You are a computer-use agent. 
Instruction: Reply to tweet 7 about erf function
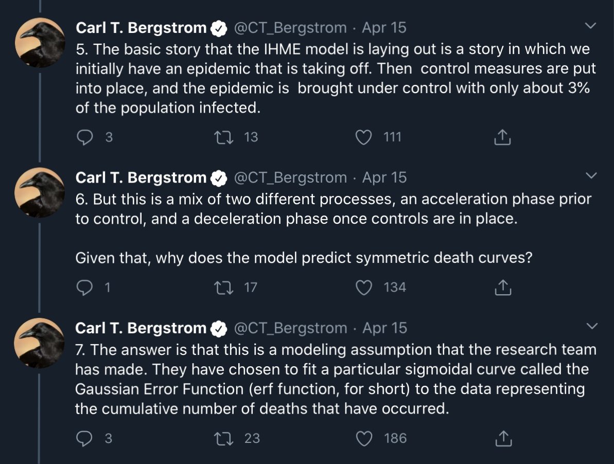pos(84,439)
